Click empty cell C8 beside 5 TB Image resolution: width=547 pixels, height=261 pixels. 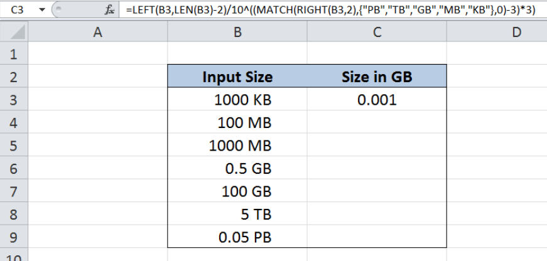[377, 214]
